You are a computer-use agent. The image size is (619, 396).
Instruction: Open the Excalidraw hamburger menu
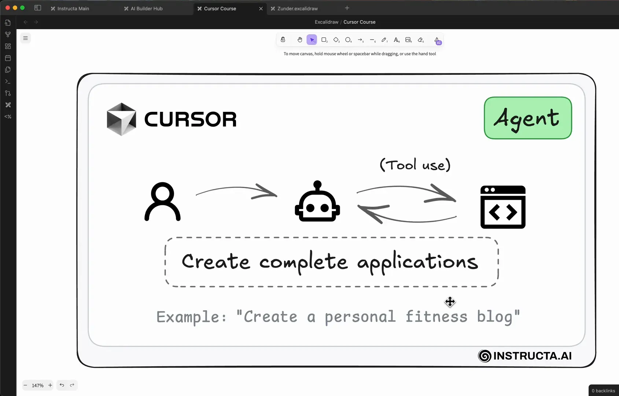pos(25,38)
